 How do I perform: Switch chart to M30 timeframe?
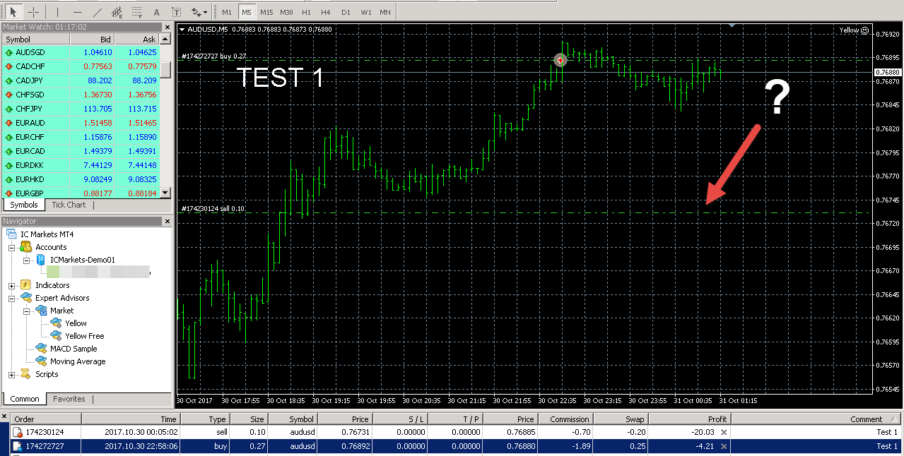(286, 12)
